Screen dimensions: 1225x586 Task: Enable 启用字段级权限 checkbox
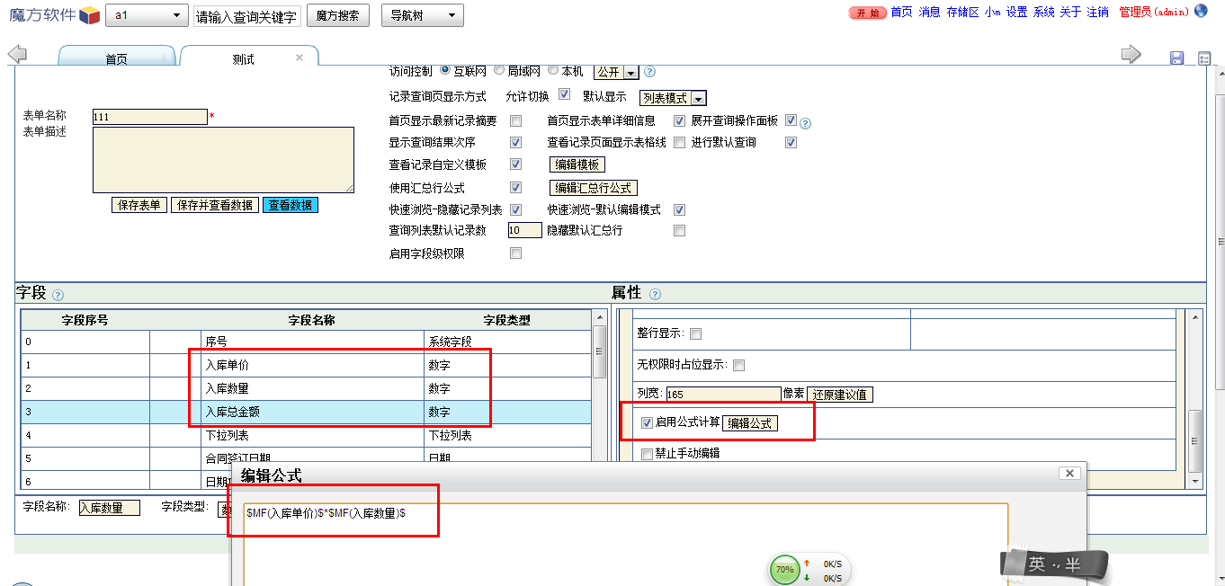[x=516, y=253]
